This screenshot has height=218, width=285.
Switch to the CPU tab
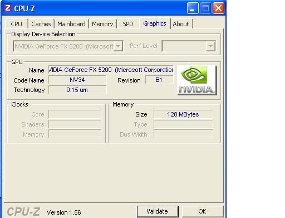17,24
